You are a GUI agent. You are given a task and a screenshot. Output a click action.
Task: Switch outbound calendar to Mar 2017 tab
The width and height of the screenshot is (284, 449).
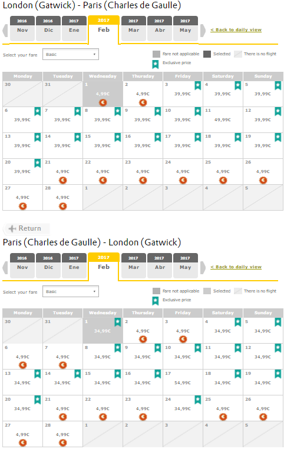[134, 29]
